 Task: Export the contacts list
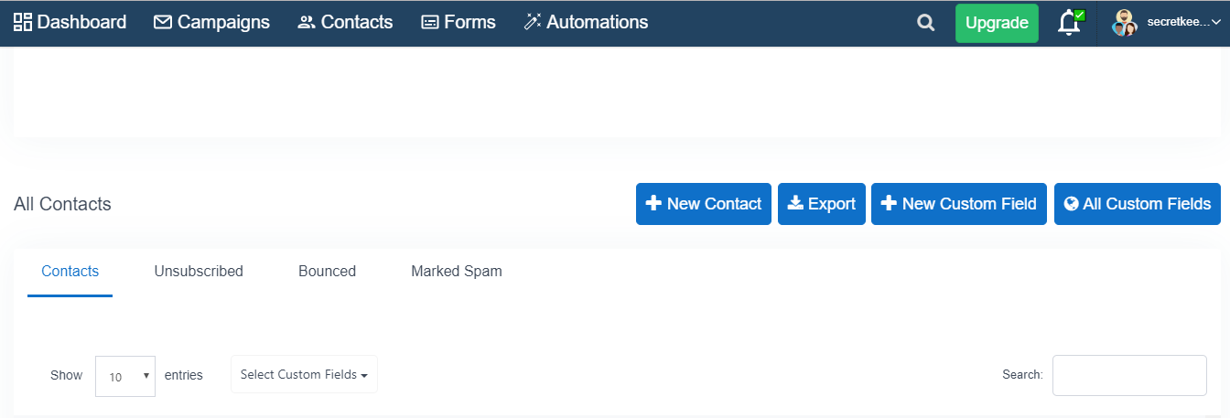click(822, 204)
